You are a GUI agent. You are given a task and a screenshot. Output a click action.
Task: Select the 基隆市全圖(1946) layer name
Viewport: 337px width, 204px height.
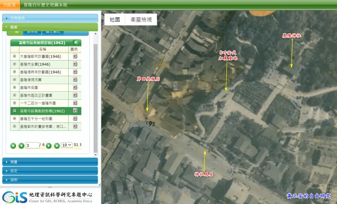coord(35,64)
